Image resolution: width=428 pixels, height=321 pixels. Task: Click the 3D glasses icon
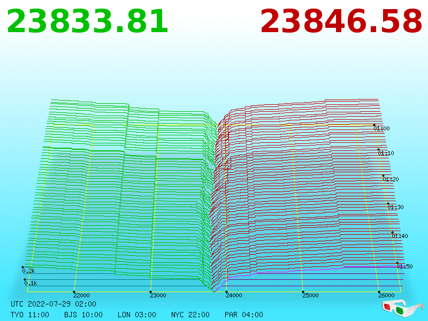click(402, 308)
